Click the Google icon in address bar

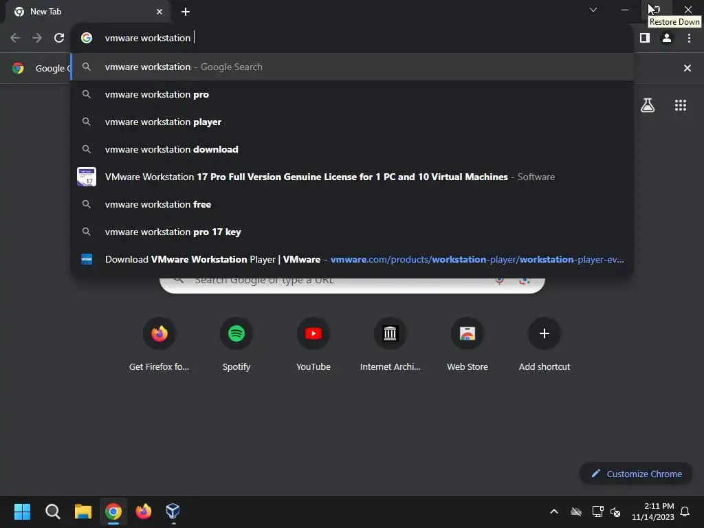coord(87,38)
